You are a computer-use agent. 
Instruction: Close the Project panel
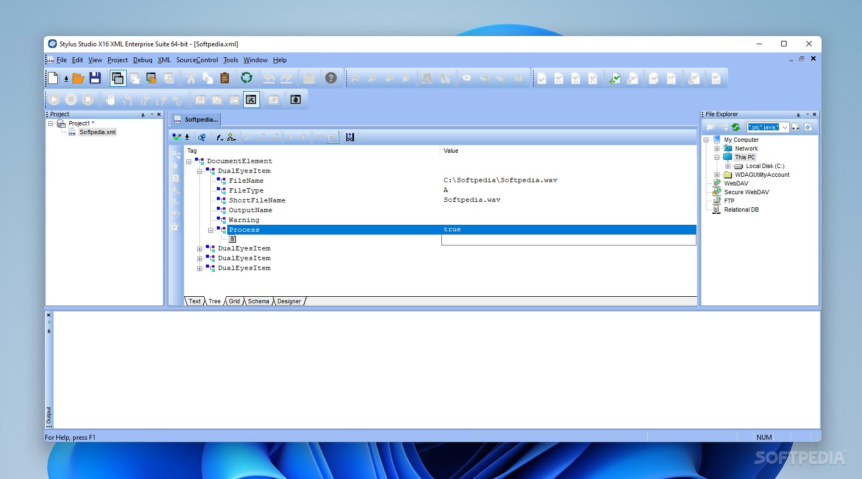(x=159, y=115)
